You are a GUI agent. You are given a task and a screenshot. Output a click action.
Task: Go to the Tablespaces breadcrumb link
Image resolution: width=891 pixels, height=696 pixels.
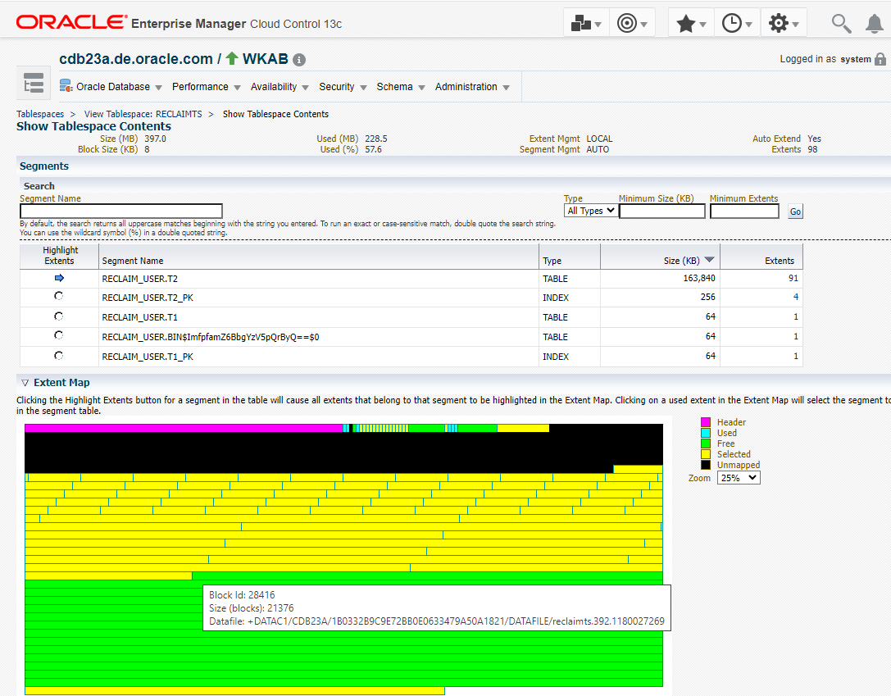(41, 114)
